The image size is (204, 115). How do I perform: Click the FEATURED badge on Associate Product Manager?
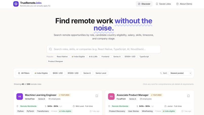(156, 95)
